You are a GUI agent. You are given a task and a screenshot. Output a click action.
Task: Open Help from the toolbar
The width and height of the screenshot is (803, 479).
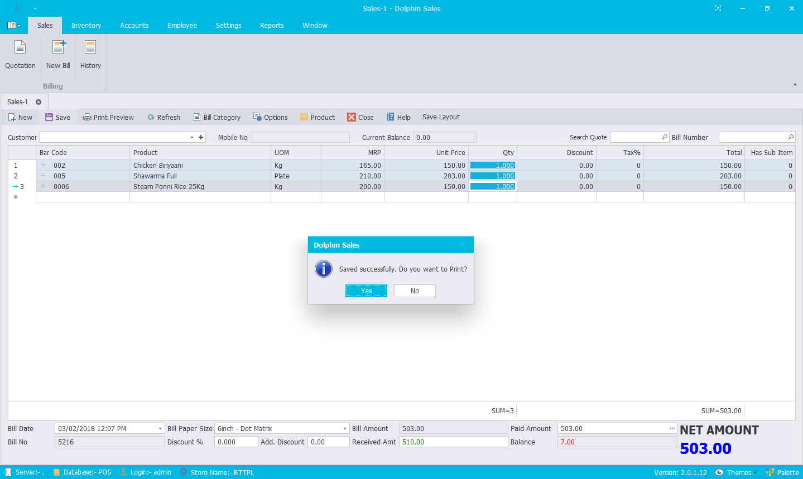[398, 117]
